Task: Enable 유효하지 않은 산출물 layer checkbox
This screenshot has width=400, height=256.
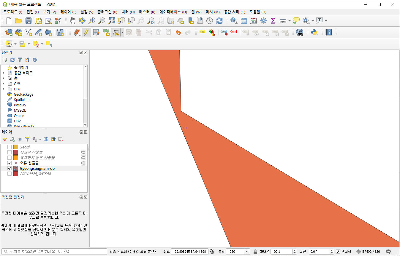Action: pyautogui.click(x=10, y=158)
